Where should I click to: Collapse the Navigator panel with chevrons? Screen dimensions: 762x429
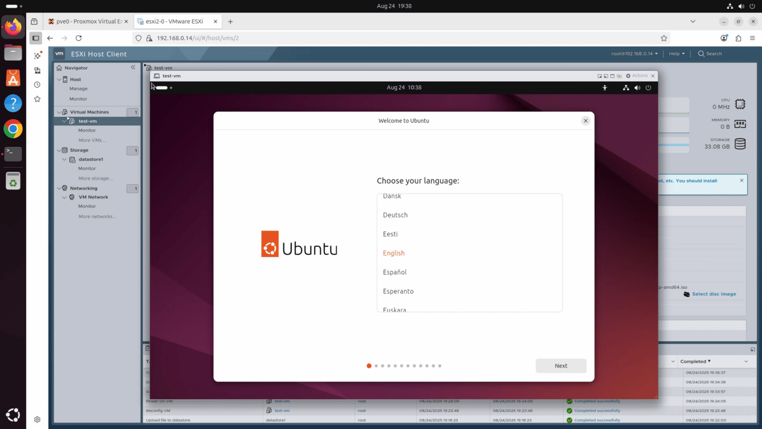[x=133, y=67]
